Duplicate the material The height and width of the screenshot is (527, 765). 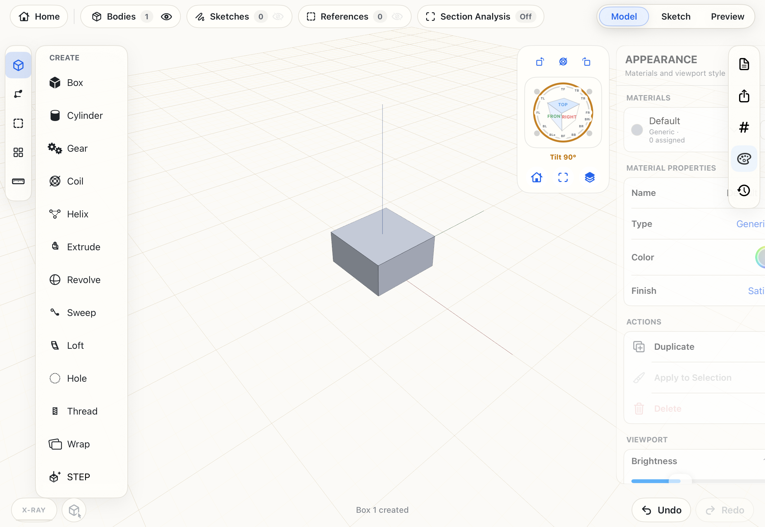(694, 347)
